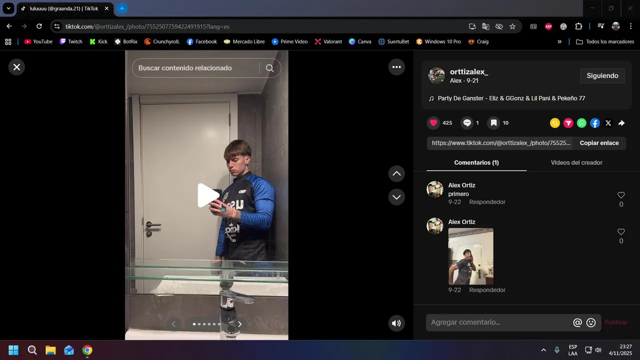Open the image thumbnail in comment

click(470, 256)
